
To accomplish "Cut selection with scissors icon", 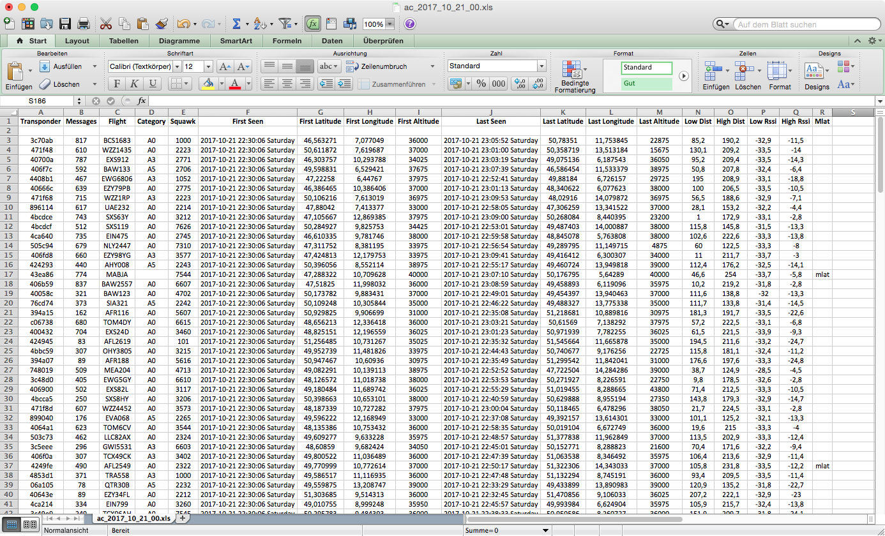I will click(x=106, y=24).
